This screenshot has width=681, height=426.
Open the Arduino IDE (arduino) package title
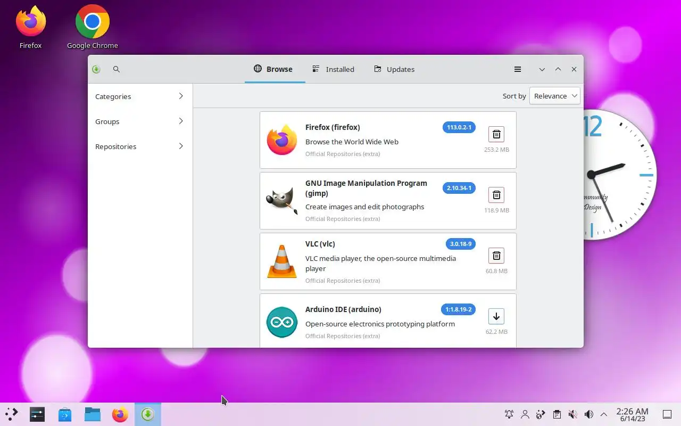[x=343, y=309]
